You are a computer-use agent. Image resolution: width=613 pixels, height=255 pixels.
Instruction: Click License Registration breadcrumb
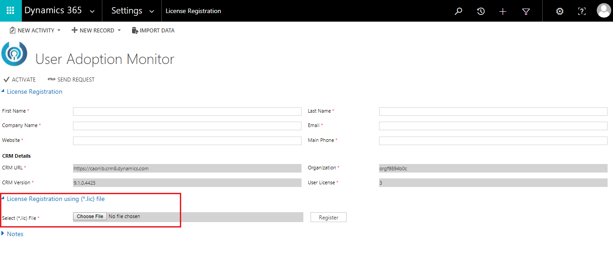(x=193, y=11)
